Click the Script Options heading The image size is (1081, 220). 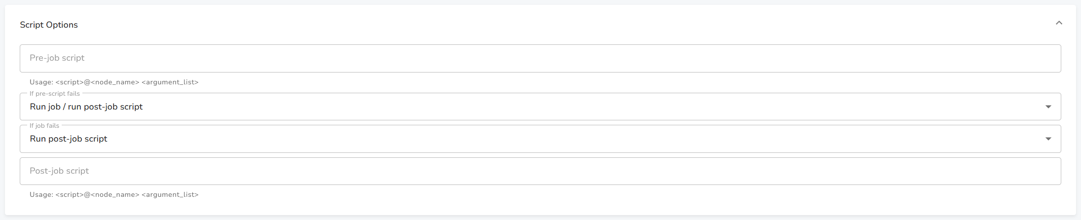click(49, 25)
